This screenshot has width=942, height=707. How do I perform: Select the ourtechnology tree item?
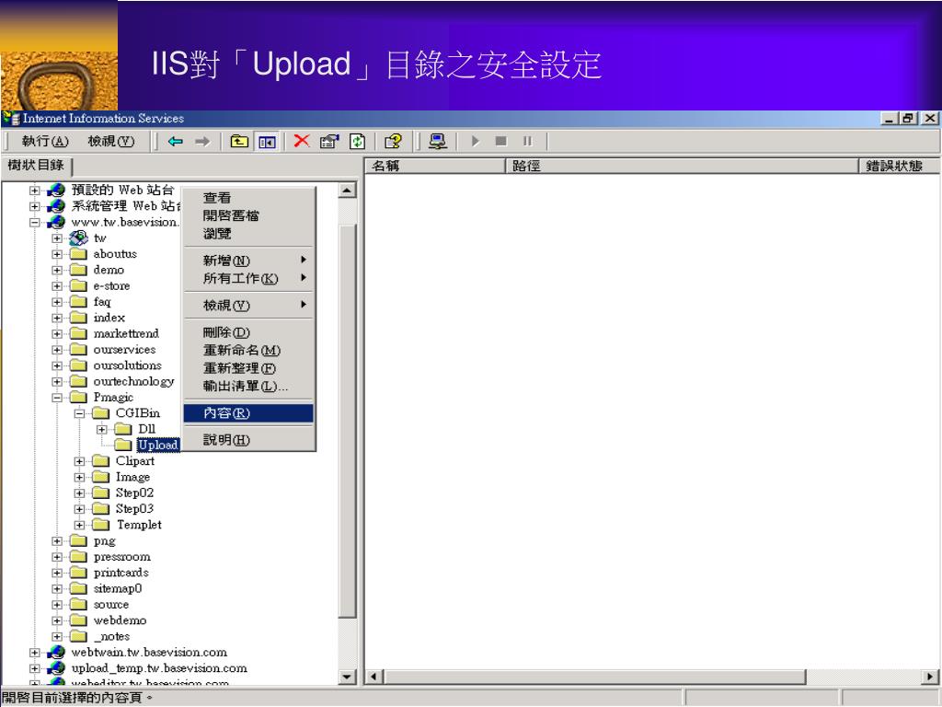(133, 381)
